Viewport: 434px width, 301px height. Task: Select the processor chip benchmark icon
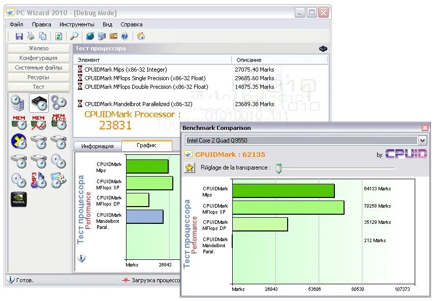coord(39,103)
